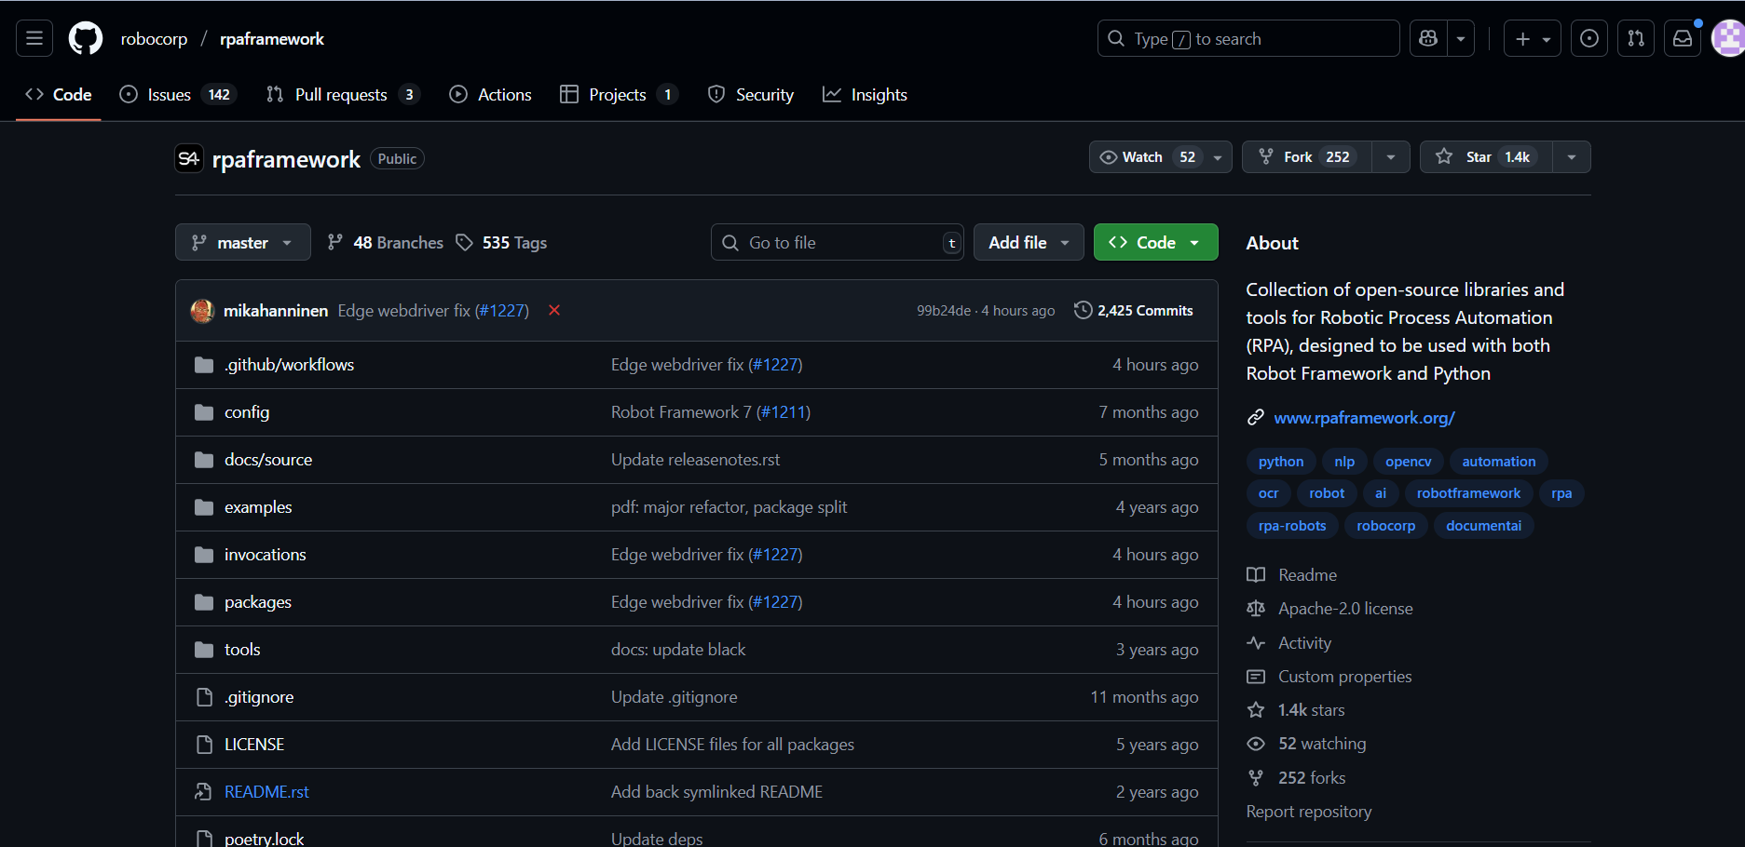Go to the Actions tab
This screenshot has width=1745, height=847.
490,94
